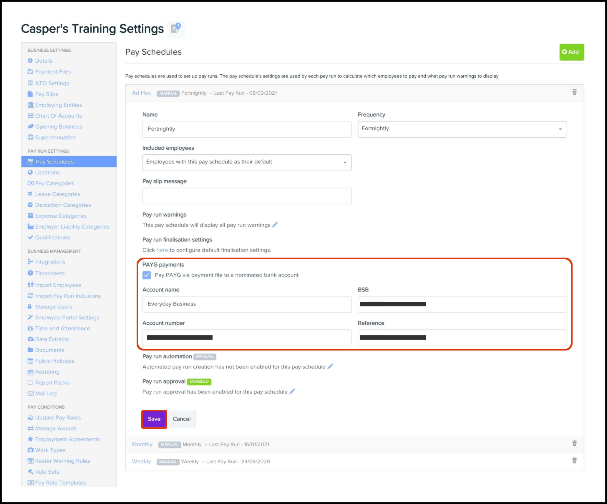Click the green Add button
Screen dimensions: 607x504
(x=571, y=52)
